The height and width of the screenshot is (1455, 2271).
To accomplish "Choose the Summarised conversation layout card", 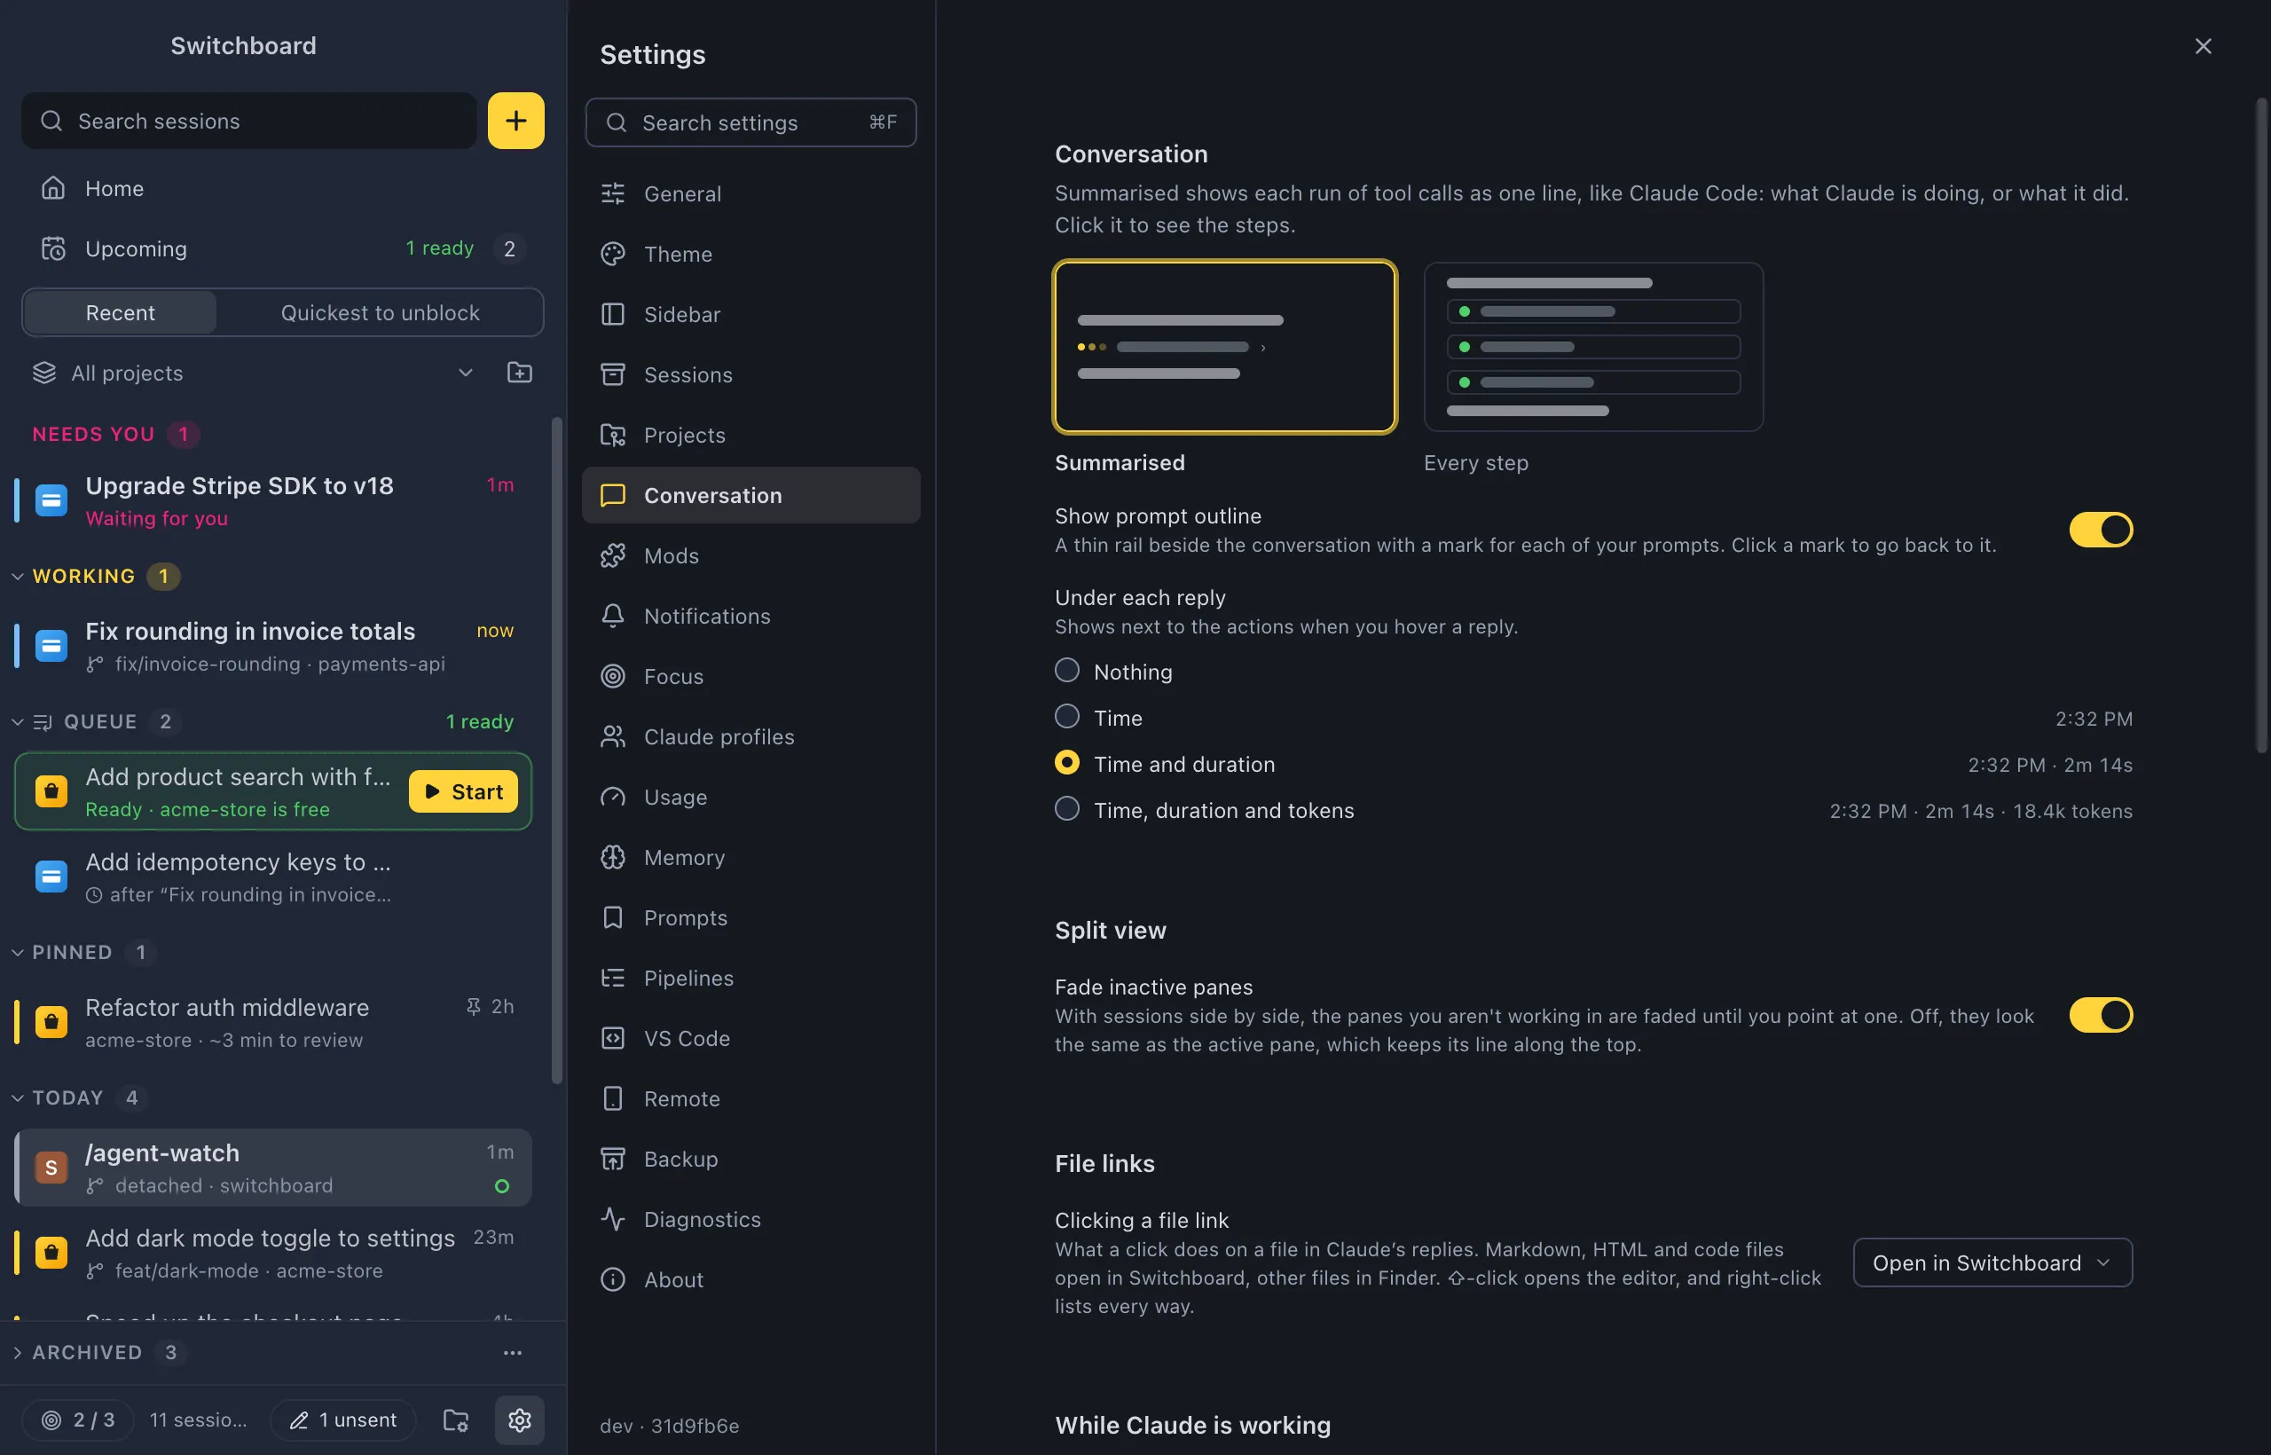I will tap(1225, 347).
